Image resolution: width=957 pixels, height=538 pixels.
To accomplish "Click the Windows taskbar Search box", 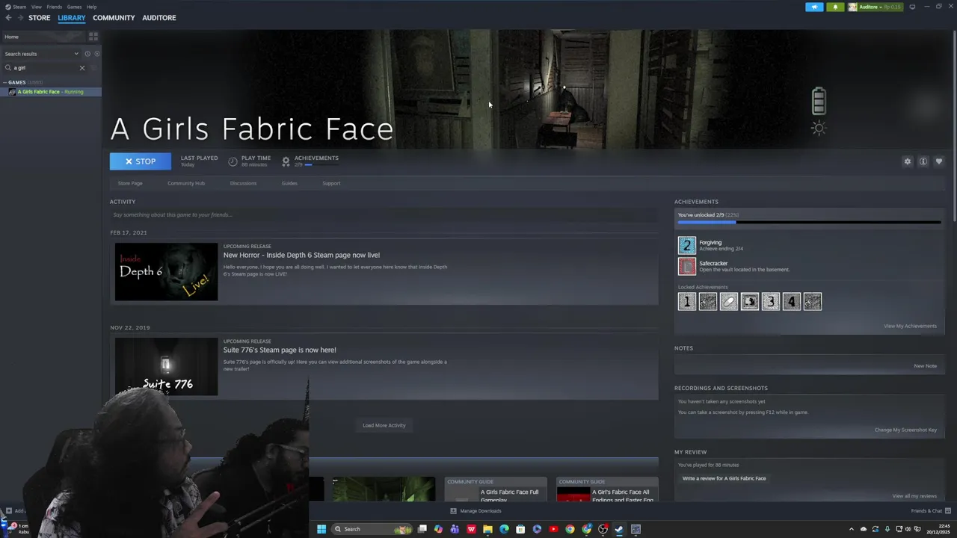I will [372, 529].
